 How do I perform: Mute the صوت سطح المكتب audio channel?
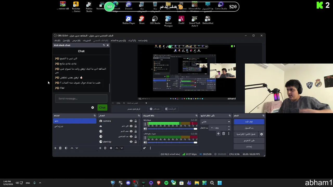145,142
